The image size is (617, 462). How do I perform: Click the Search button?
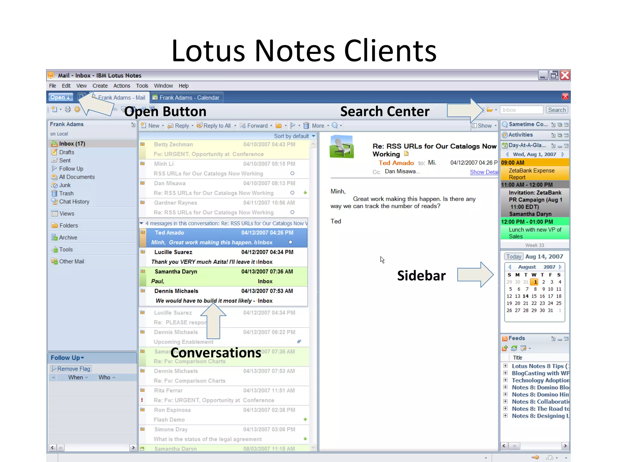[x=557, y=110]
